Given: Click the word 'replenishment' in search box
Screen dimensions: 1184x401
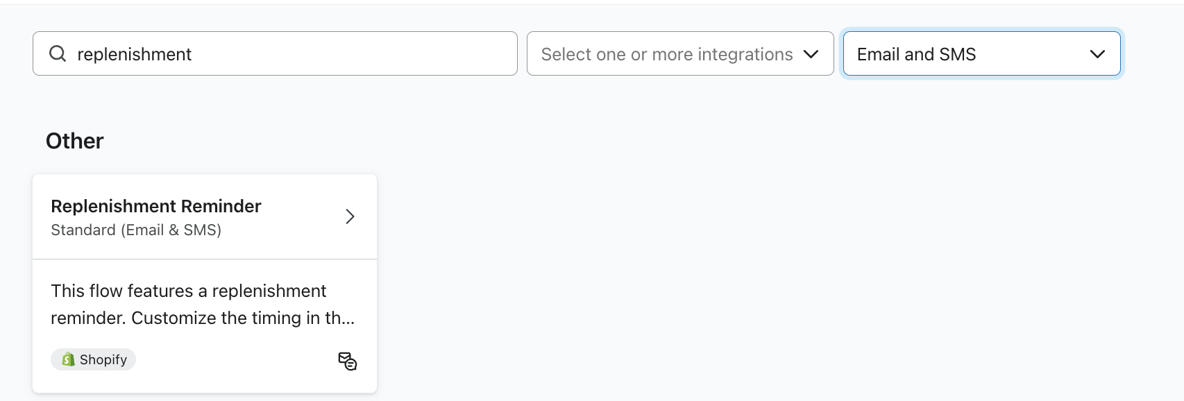Looking at the screenshot, I should (x=134, y=55).
